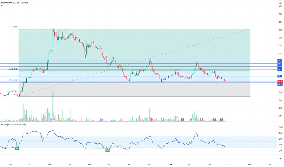Click the 120.0 value on price scale
The width and height of the screenshot is (284, 167).
(280, 22)
